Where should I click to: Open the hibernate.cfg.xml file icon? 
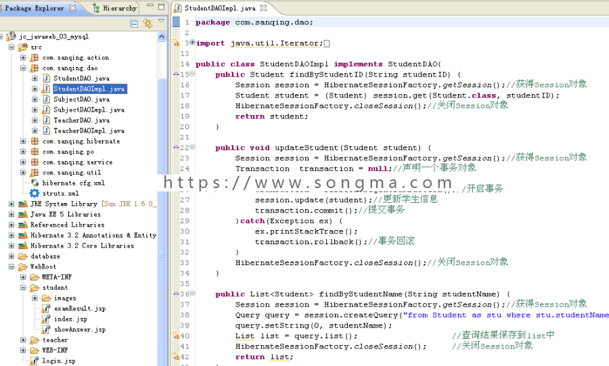(35, 183)
